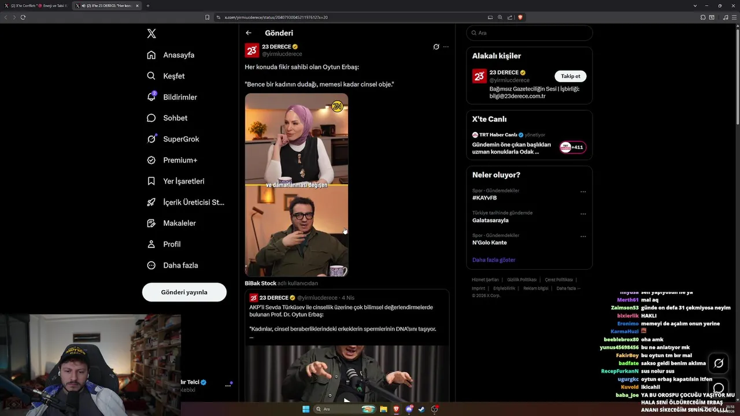The height and width of the screenshot is (416, 740).
Task: Open Profil person icon
Action: click(x=151, y=244)
